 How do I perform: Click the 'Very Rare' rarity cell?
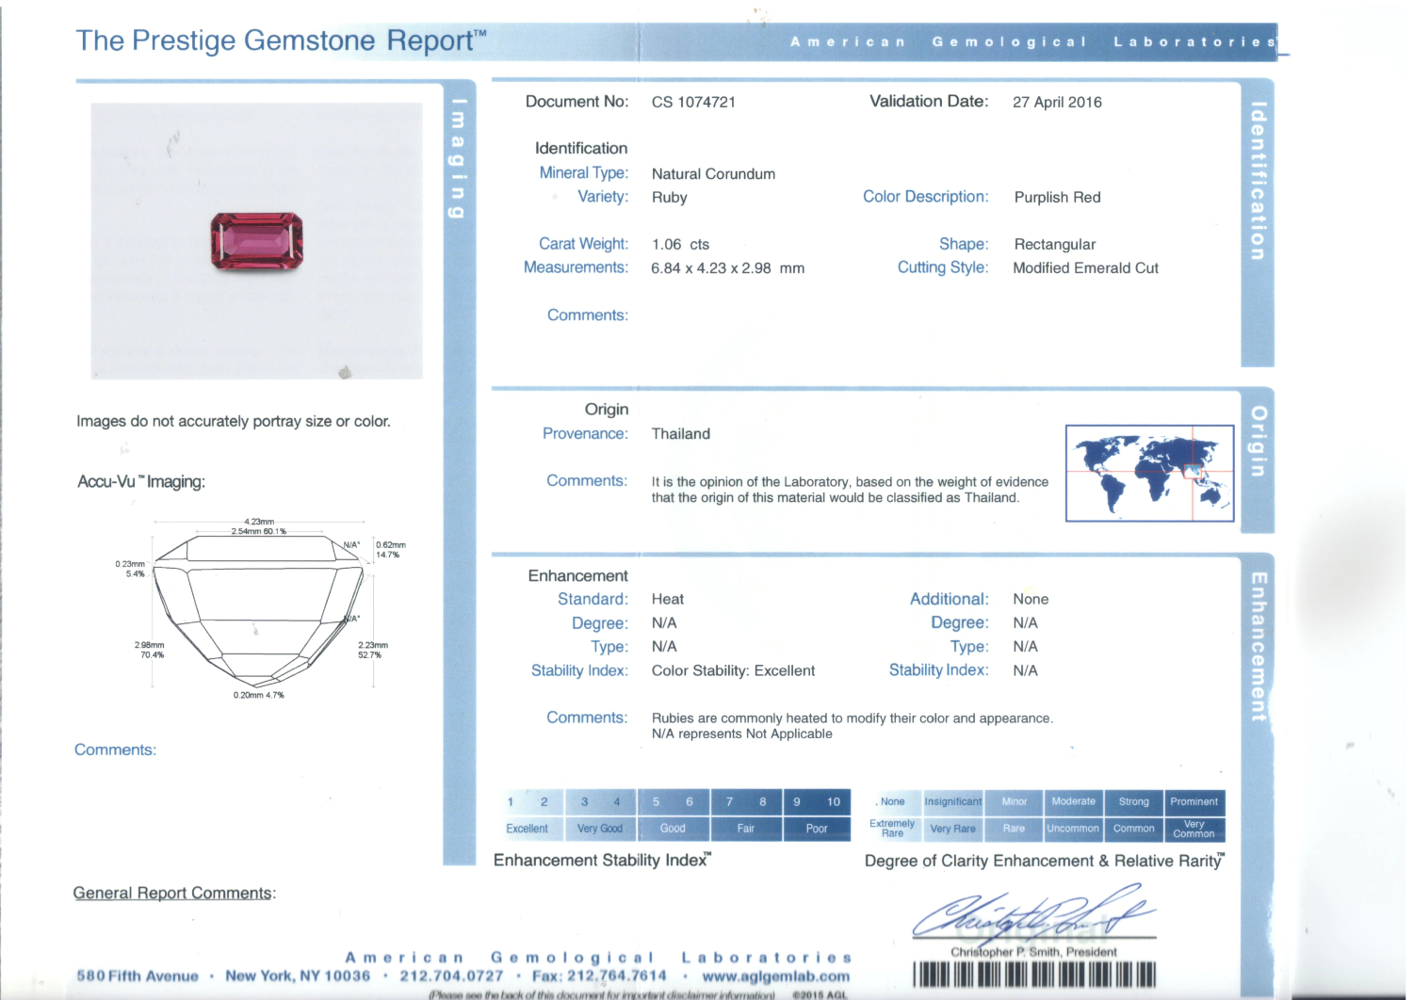click(x=953, y=829)
